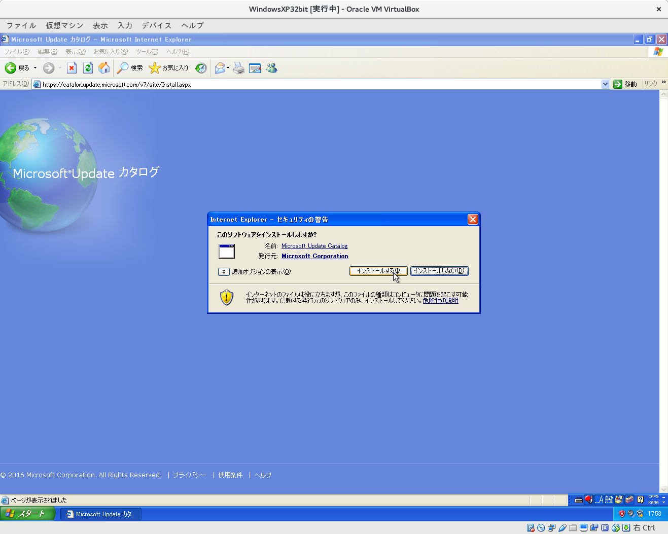Click the Print toolbar icon

[239, 68]
